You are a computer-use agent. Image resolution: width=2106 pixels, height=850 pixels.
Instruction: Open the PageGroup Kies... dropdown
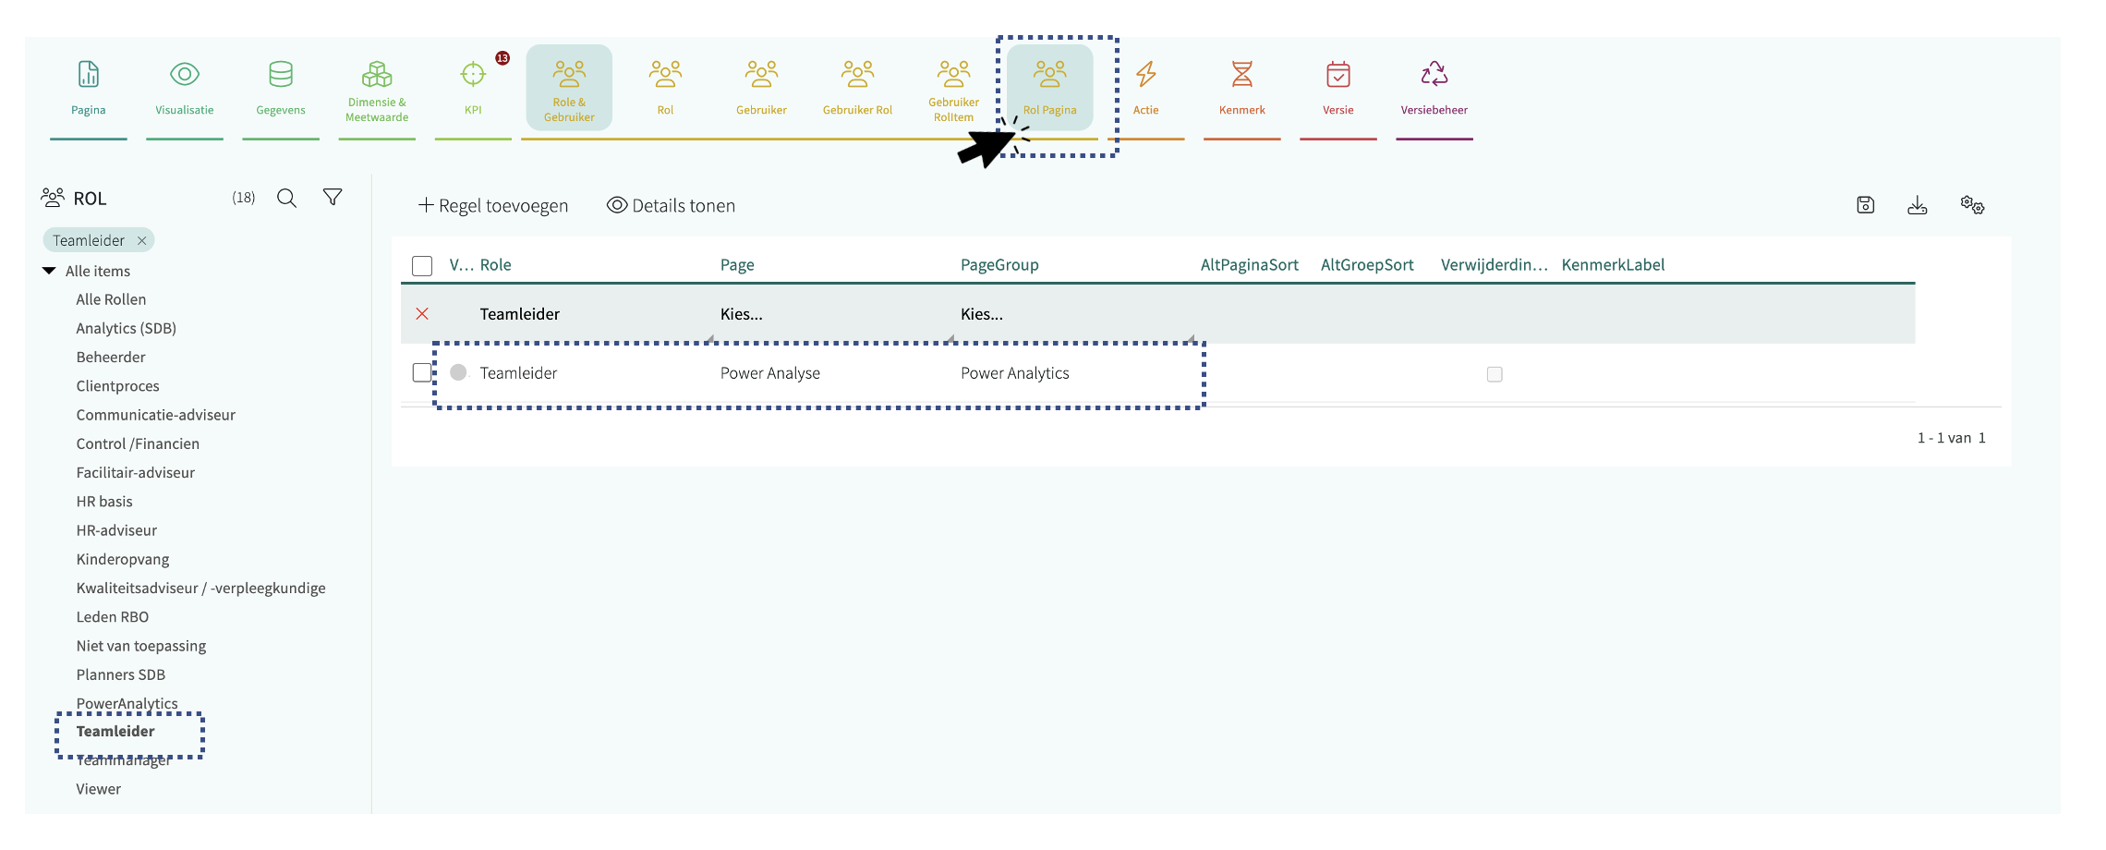click(x=982, y=314)
